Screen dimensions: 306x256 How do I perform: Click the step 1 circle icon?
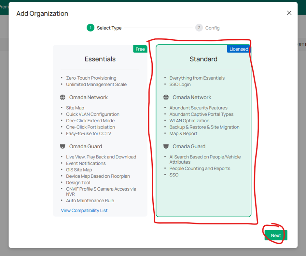point(90,28)
